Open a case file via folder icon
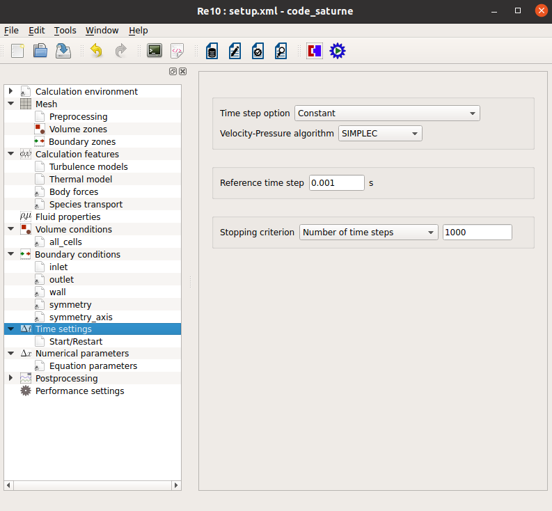The width and height of the screenshot is (552, 511). point(40,51)
